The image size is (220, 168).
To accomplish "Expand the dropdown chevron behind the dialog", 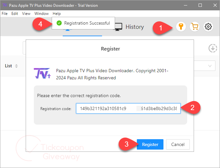I will point(210,66).
